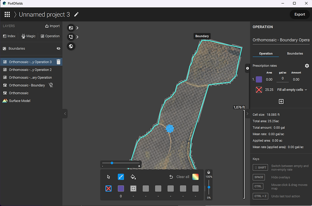The height and width of the screenshot is (206, 312).
Task: Add a new prescription rate
Action: click(x=281, y=102)
